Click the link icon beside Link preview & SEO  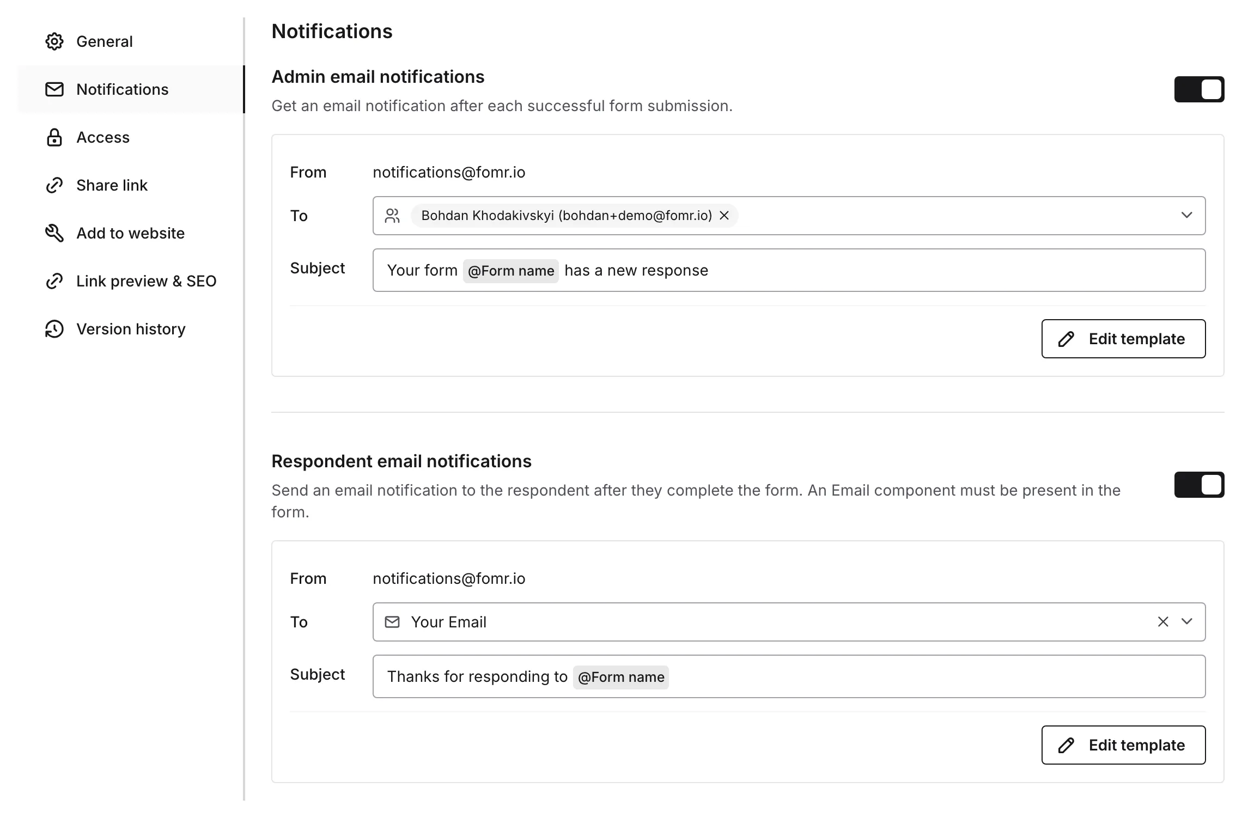point(54,281)
